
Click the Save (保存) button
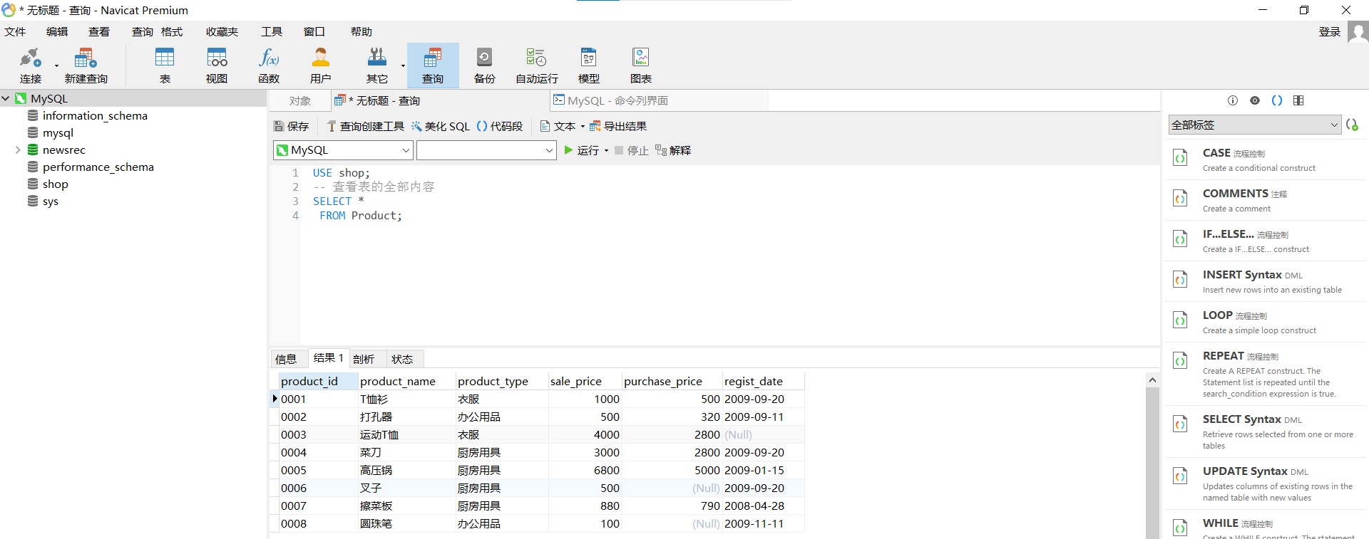(291, 126)
